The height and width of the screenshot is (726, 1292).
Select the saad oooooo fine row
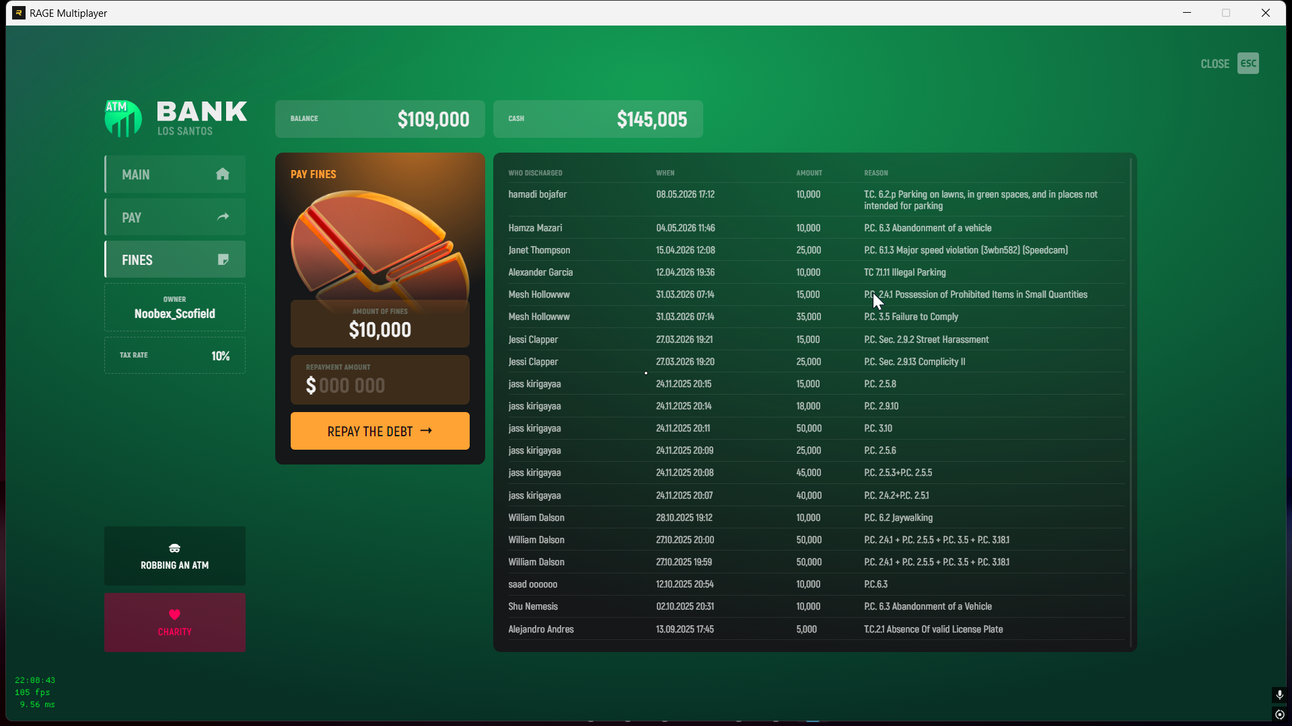pos(816,584)
